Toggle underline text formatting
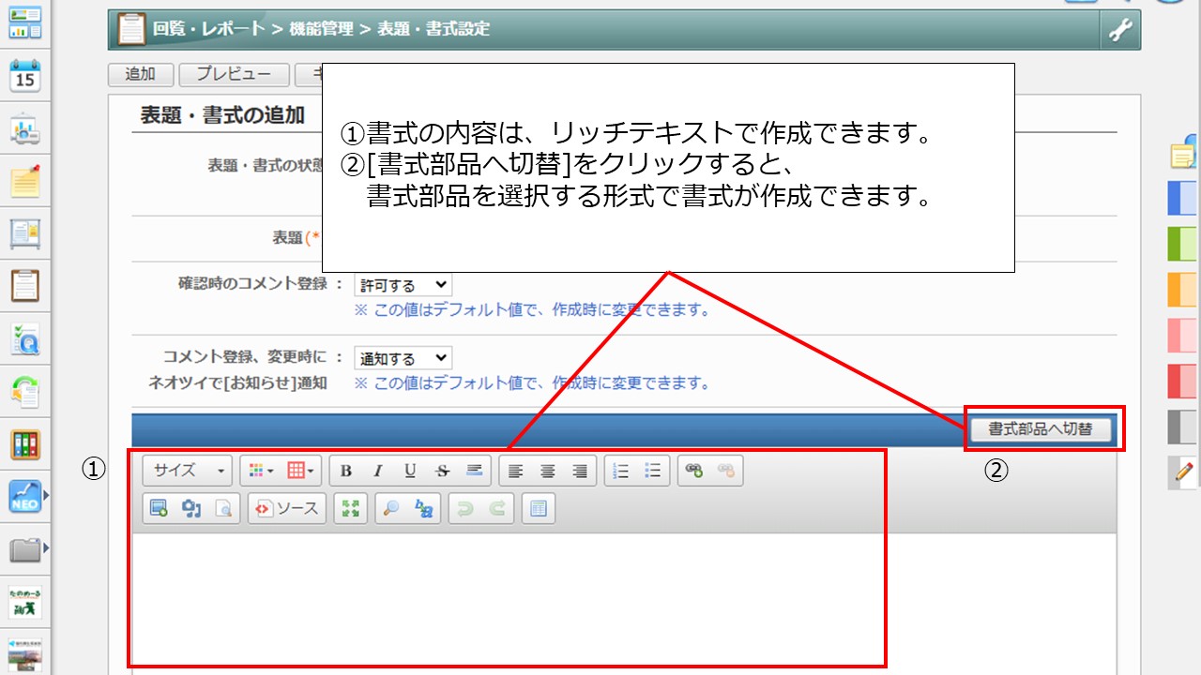The height and width of the screenshot is (675, 1201). click(x=410, y=471)
